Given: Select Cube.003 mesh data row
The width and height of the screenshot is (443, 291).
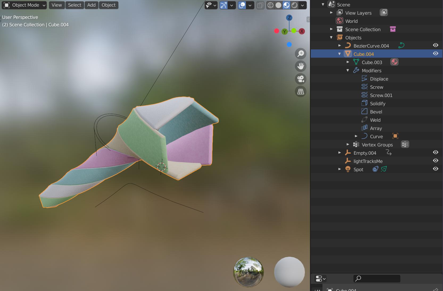Looking at the screenshot, I should pyautogui.click(x=372, y=62).
